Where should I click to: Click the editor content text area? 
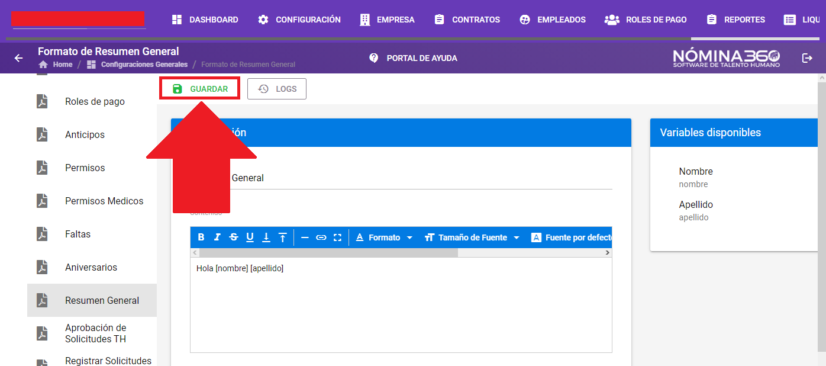pyautogui.click(x=401, y=305)
